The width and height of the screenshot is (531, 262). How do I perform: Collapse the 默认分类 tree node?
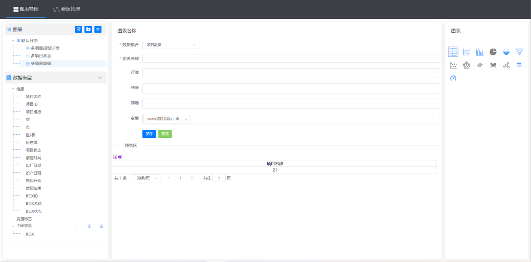[x=13, y=41]
